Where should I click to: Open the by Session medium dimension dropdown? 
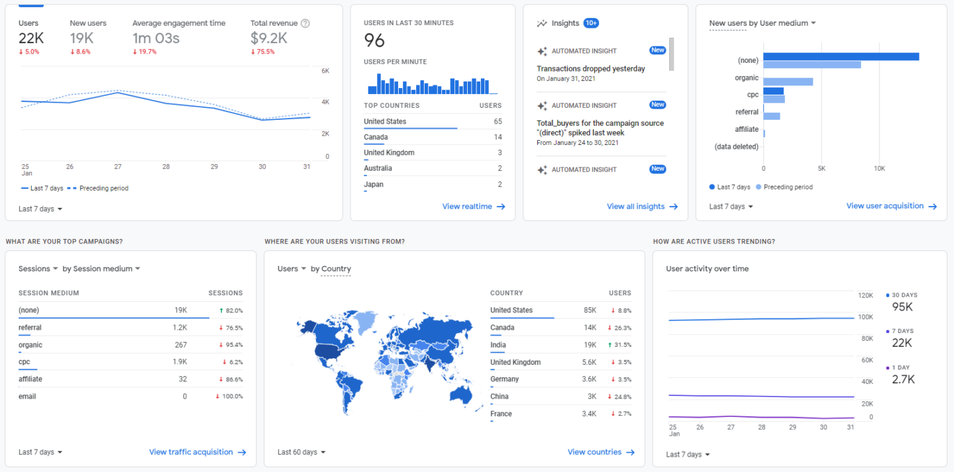[101, 269]
